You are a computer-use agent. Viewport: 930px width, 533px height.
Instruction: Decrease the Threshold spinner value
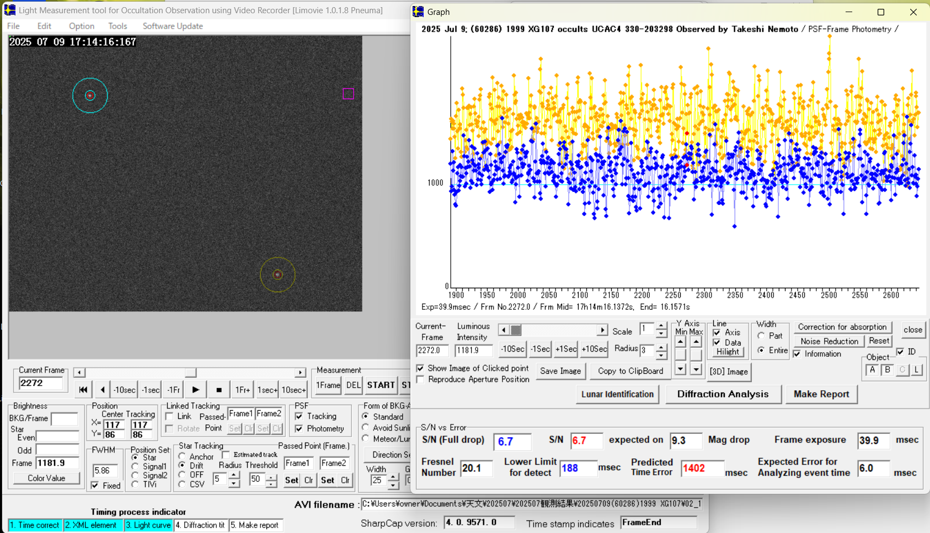271,484
